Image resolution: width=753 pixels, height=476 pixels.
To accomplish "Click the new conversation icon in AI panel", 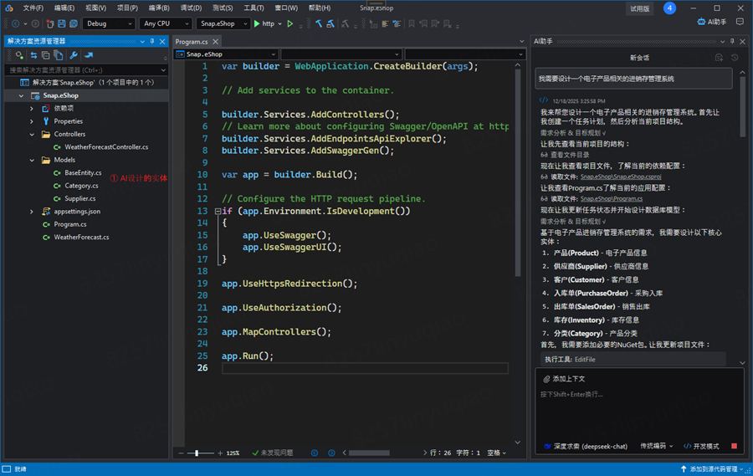I will click(719, 58).
